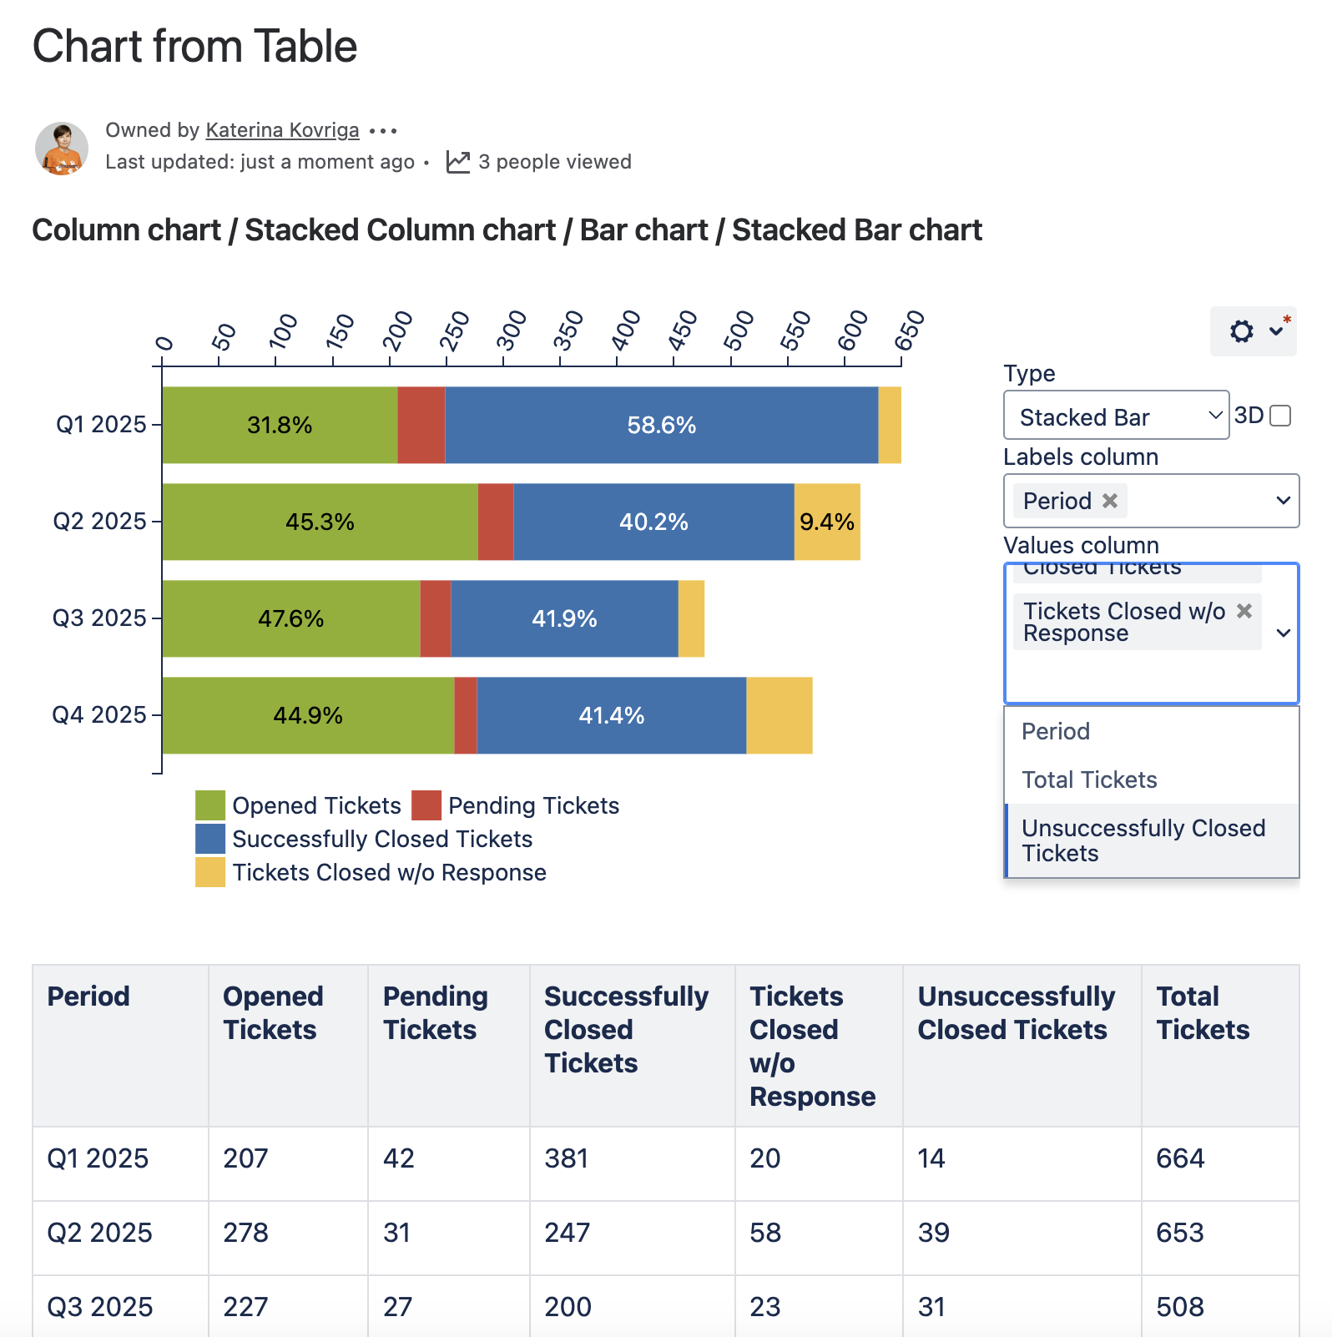Click the yellow Tickets Closed w/o Response swatch

coord(210,872)
